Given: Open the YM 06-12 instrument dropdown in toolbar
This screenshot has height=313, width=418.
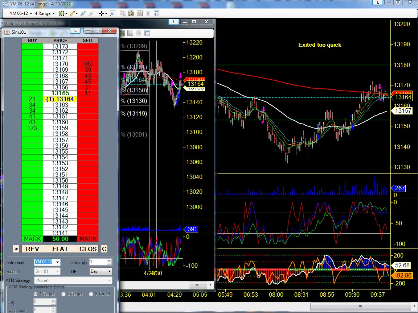Looking at the screenshot, I should click(x=21, y=13).
